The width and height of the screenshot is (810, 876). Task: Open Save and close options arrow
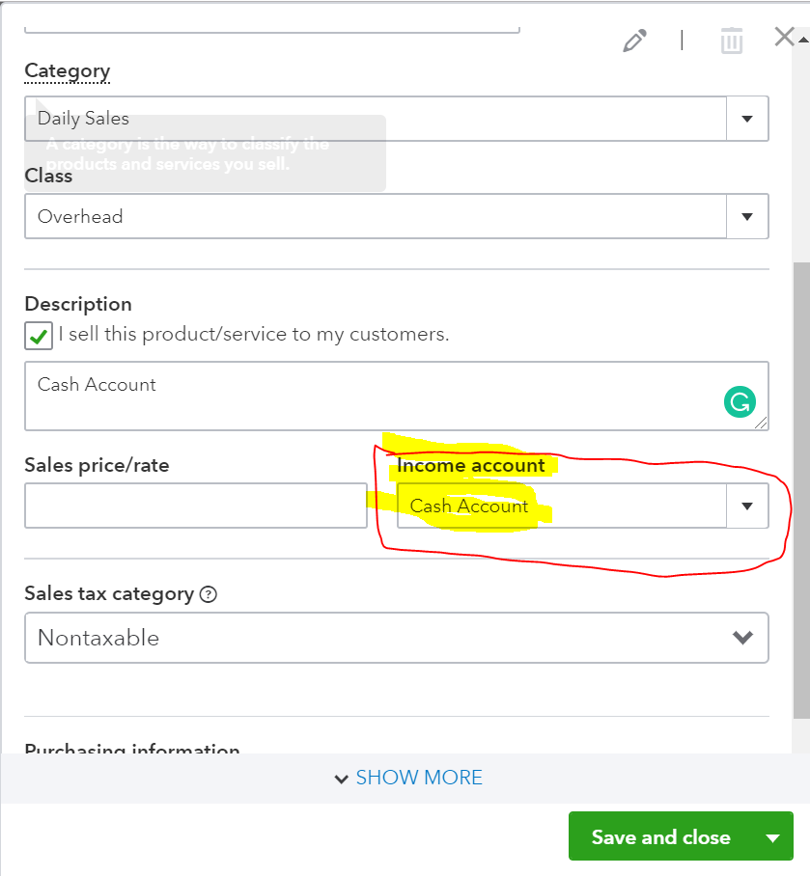773,837
